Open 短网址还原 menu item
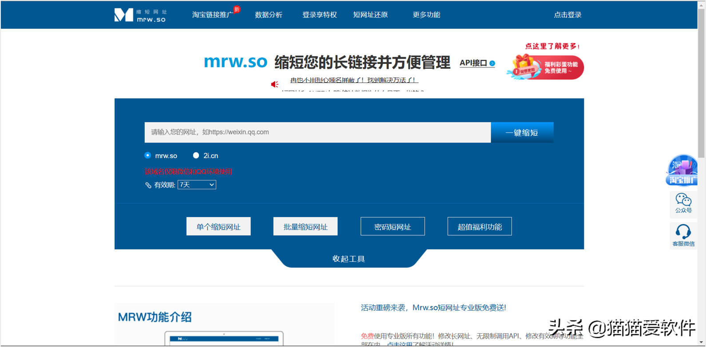The image size is (706, 347). pyautogui.click(x=370, y=15)
